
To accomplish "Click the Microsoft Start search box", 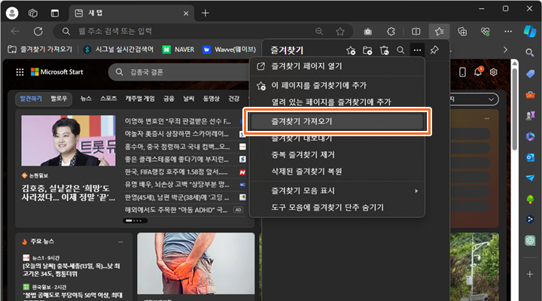I will pyautogui.click(x=180, y=72).
